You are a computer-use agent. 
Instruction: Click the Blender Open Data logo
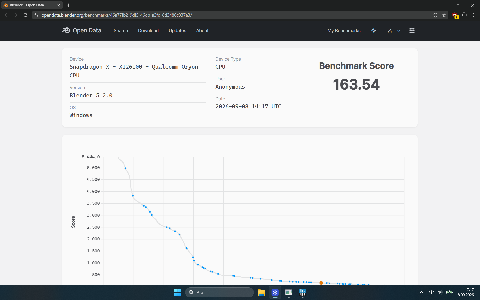(82, 30)
